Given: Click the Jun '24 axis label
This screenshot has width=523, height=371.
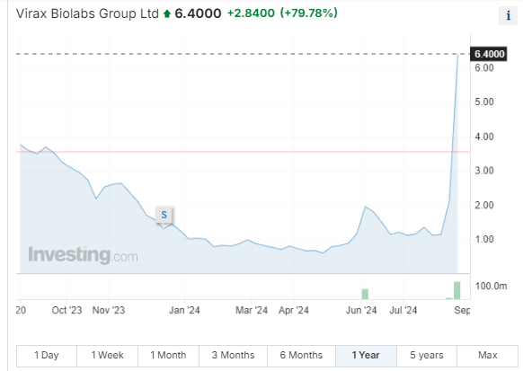Looking at the screenshot, I should point(361,310).
